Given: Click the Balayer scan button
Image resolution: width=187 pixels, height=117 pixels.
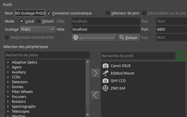Looking at the screenshot, I should pos(129,38).
